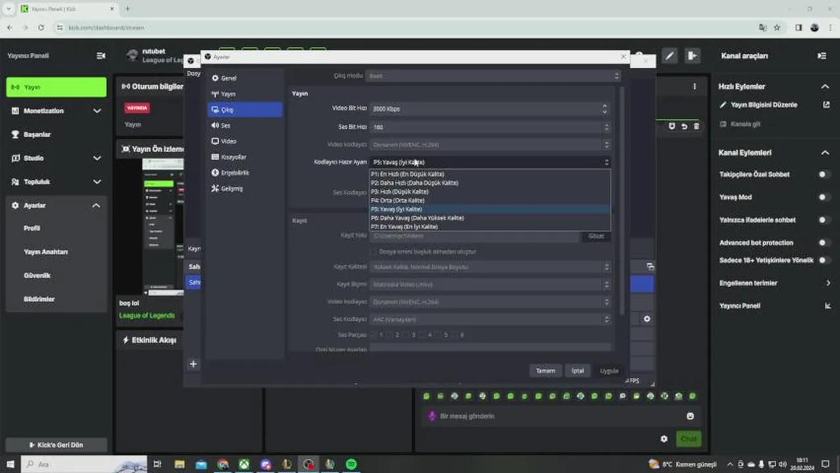Open the Genel settings tab
The image size is (840, 473).
click(228, 78)
